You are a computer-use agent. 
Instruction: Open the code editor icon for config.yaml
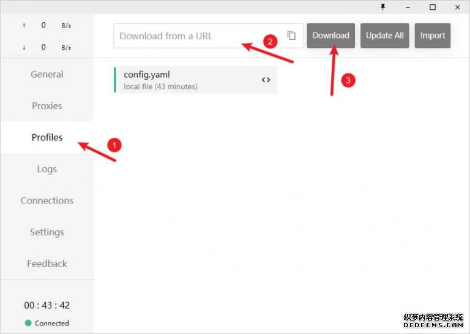pos(266,80)
